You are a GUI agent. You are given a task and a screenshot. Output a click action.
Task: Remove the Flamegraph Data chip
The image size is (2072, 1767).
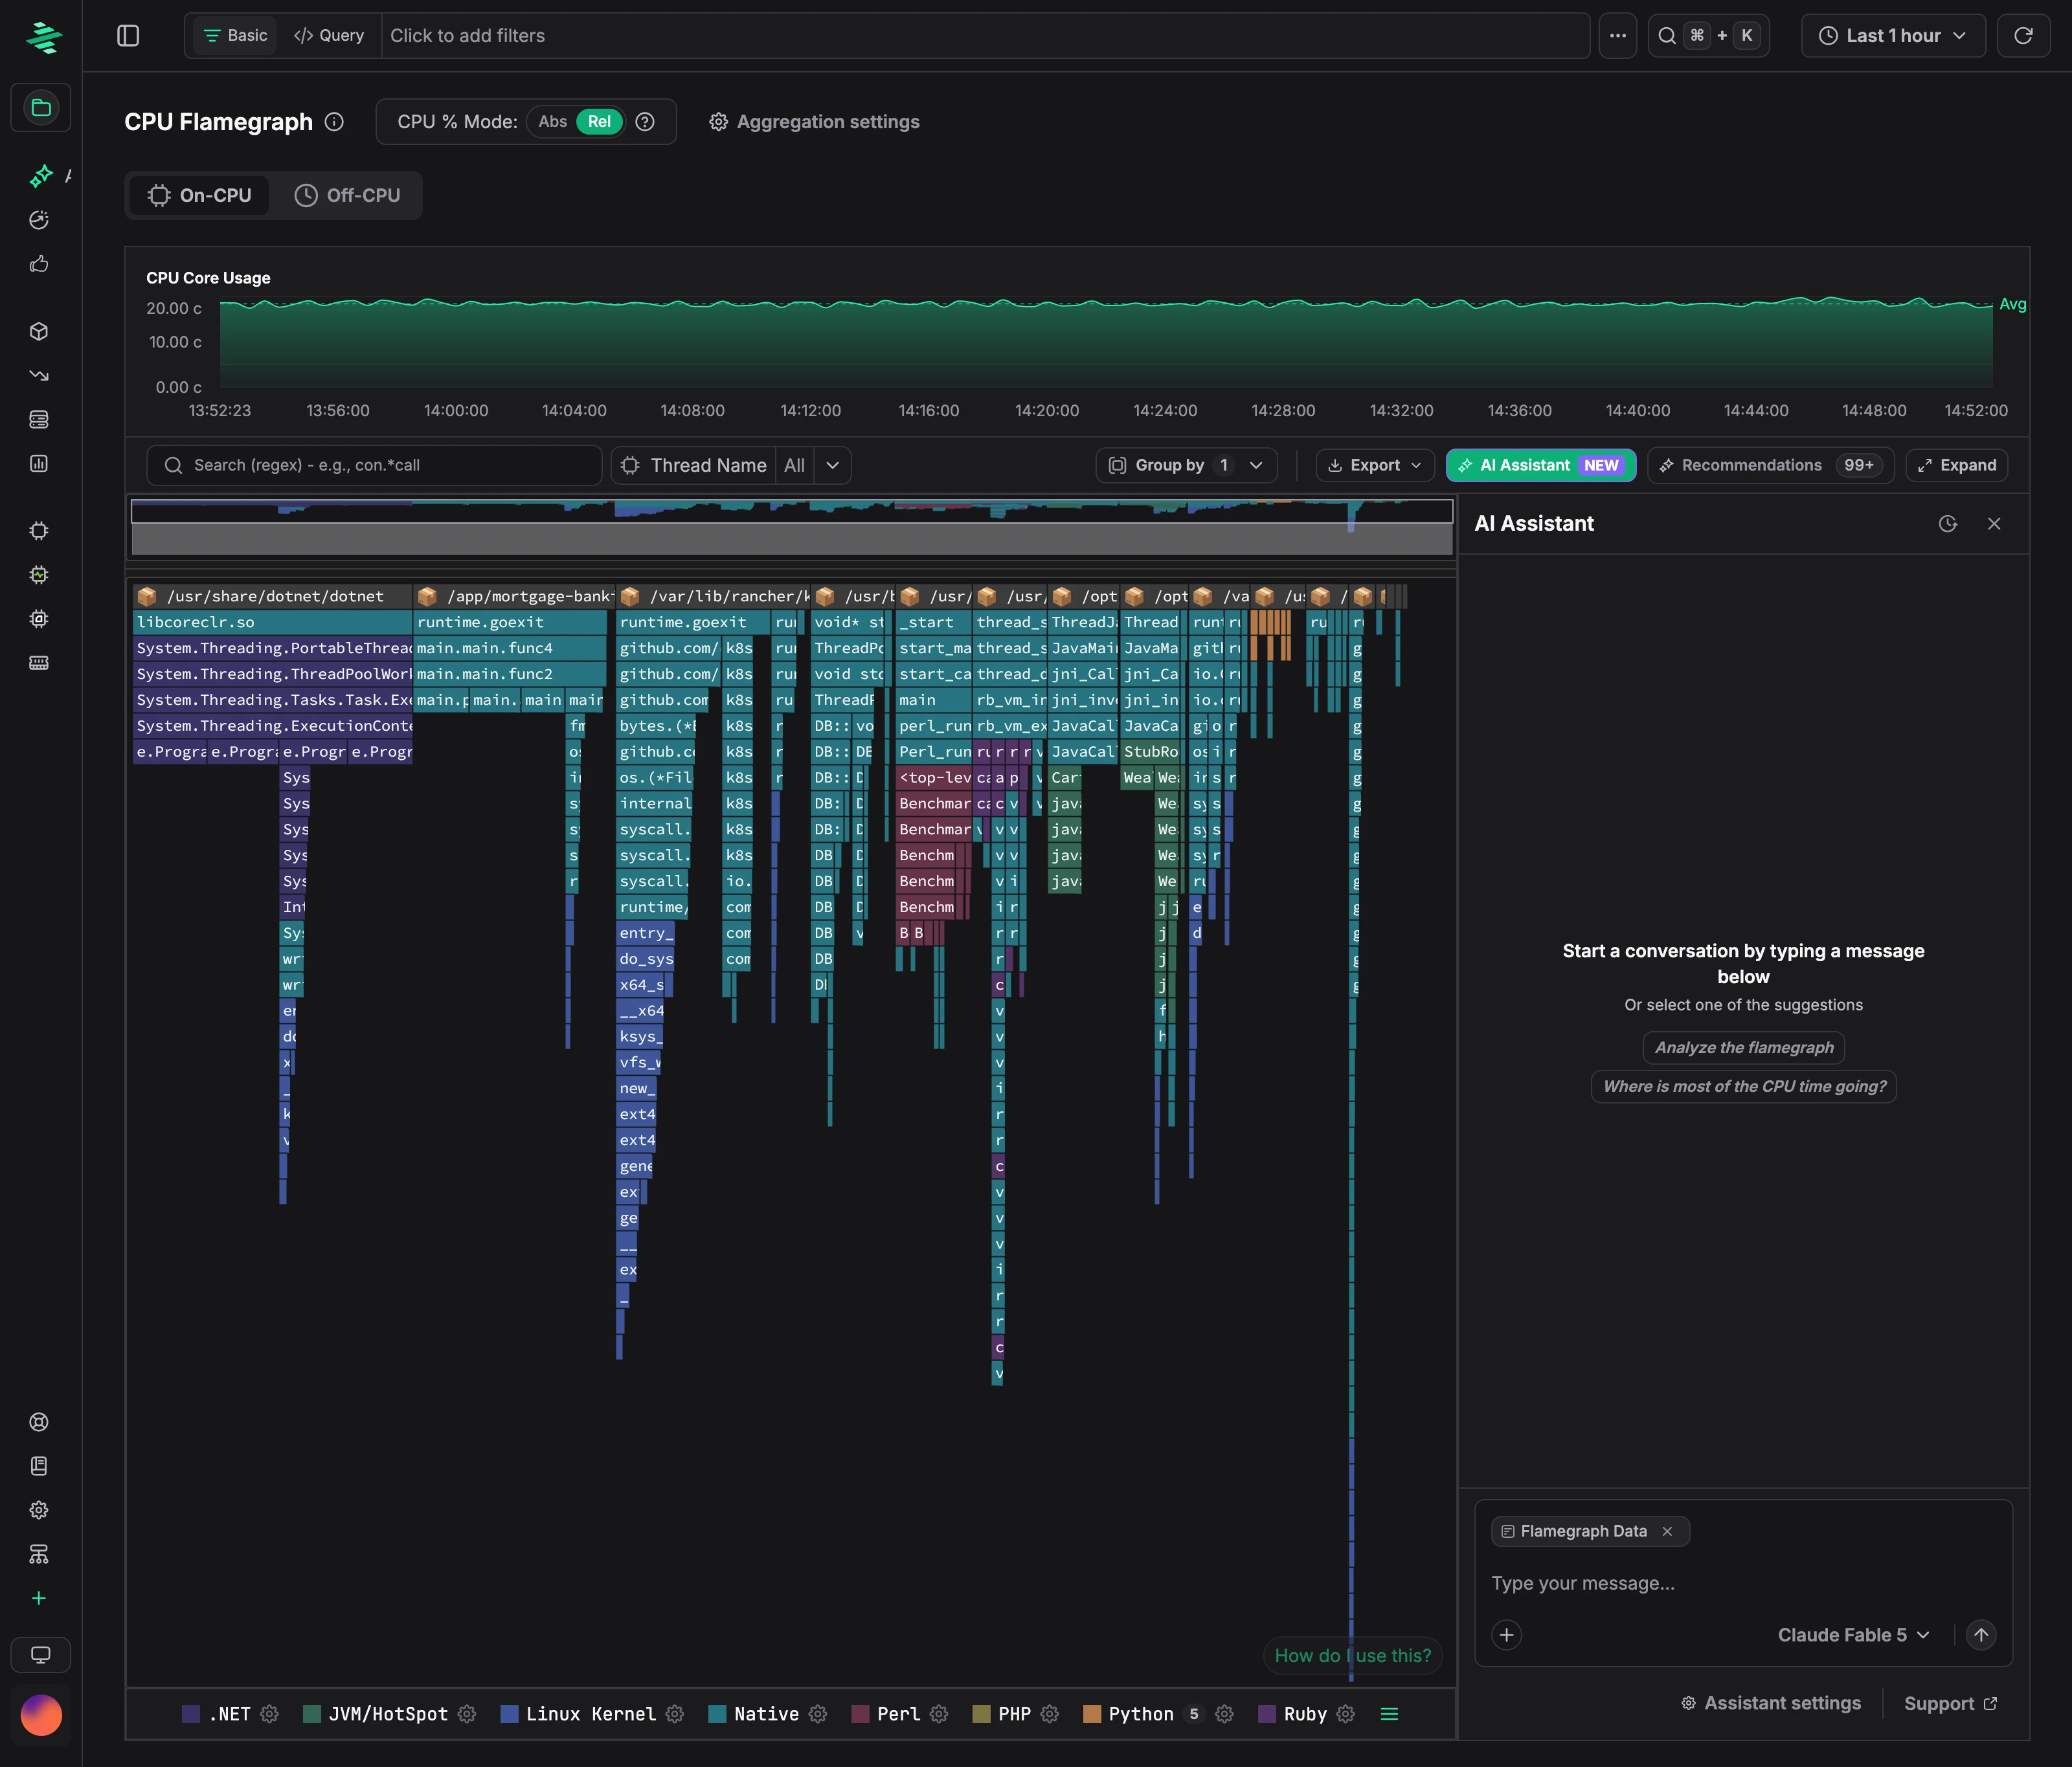point(1667,1531)
